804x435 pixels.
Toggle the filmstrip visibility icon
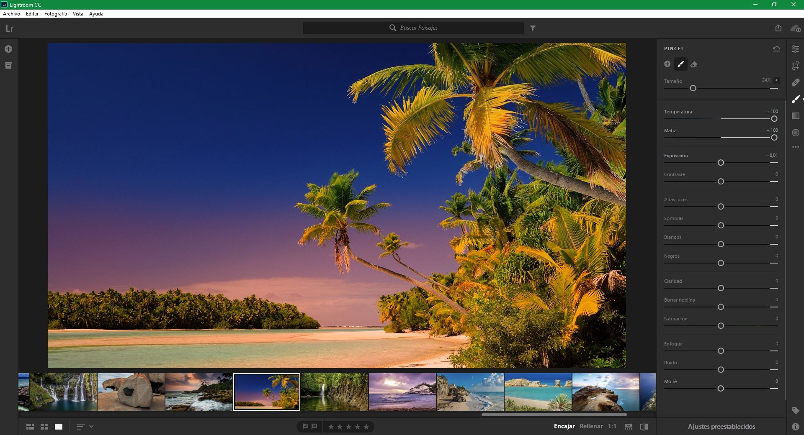[x=628, y=427]
